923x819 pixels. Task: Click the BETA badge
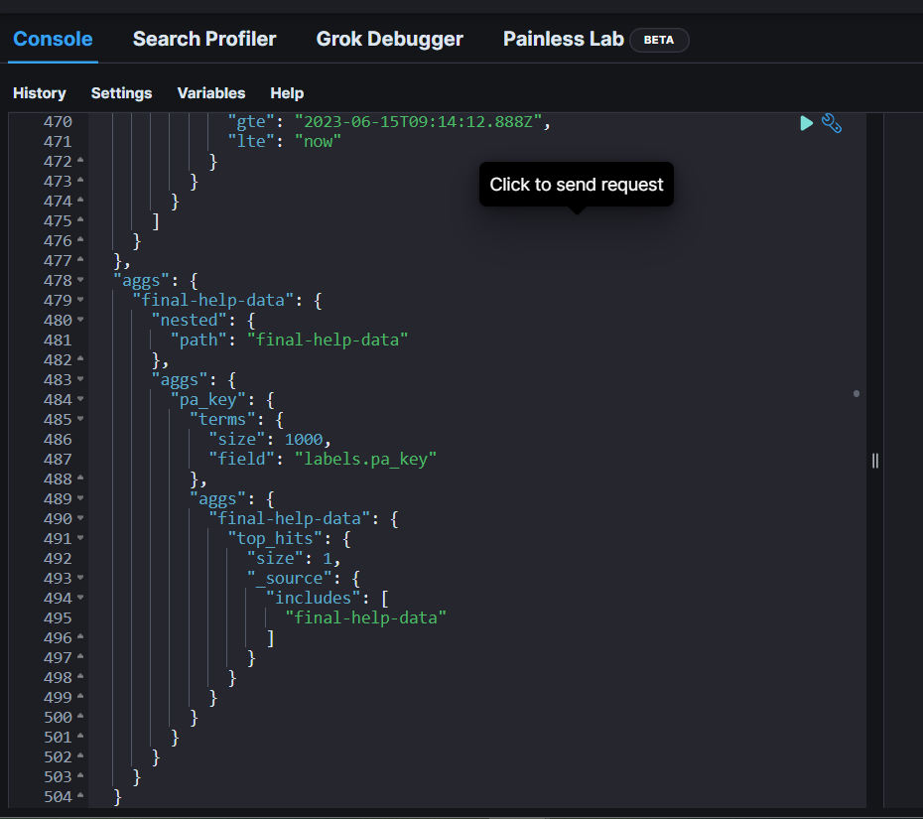pyautogui.click(x=659, y=40)
